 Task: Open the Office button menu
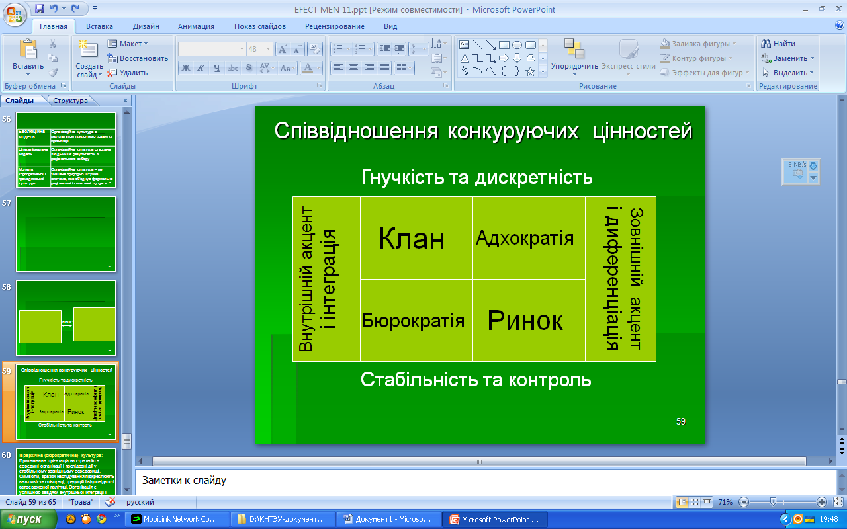click(14, 14)
